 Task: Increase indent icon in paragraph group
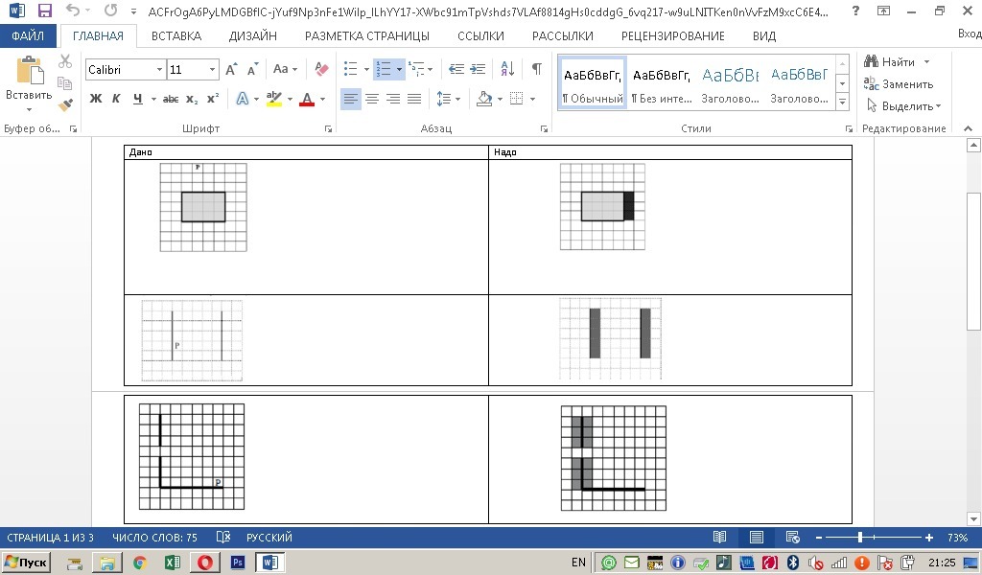tap(478, 69)
